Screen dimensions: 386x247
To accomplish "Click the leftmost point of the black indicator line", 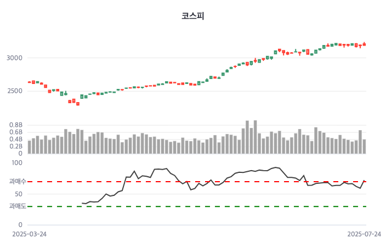I will (82, 203).
